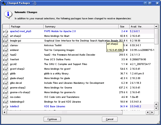Viewport: 161px width, 125px height.
Task: Click 'Bindings for Qt and KDE Libraries' summary
Action: [62, 102]
